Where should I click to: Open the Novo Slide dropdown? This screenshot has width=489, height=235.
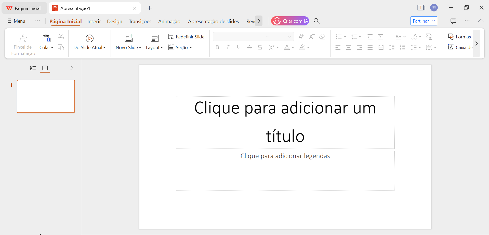pos(128,42)
